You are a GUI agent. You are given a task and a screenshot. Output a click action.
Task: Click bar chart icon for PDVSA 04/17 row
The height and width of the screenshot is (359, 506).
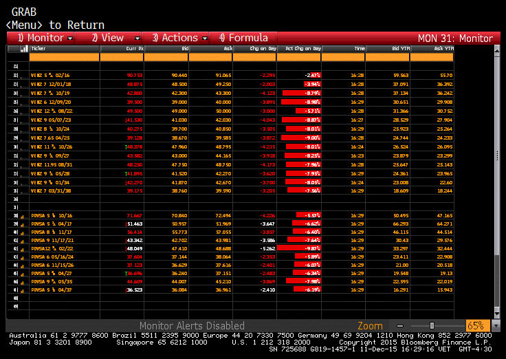pyautogui.click(x=23, y=225)
